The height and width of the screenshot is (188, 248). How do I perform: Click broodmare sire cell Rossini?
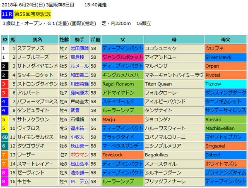(x=226, y=119)
